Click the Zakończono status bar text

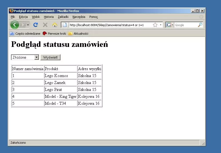click(x=18, y=143)
